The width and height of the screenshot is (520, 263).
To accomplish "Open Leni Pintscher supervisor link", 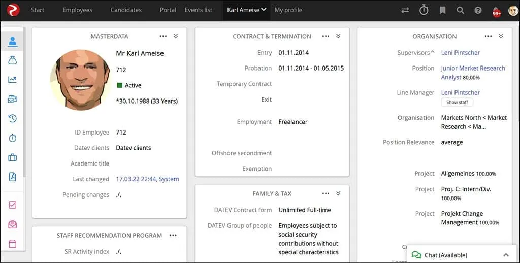I will click(x=460, y=53).
